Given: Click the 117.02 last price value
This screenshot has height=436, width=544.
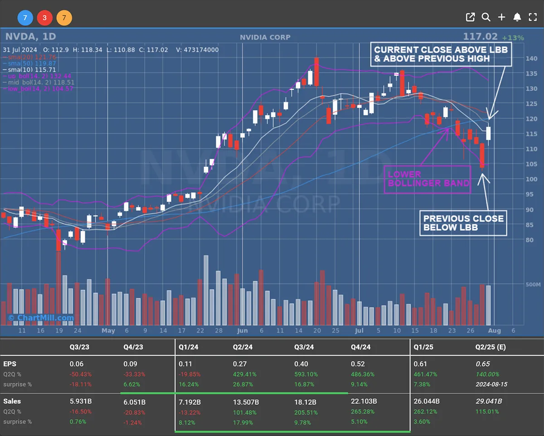Looking at the screenshot, I should pos(480,37).
